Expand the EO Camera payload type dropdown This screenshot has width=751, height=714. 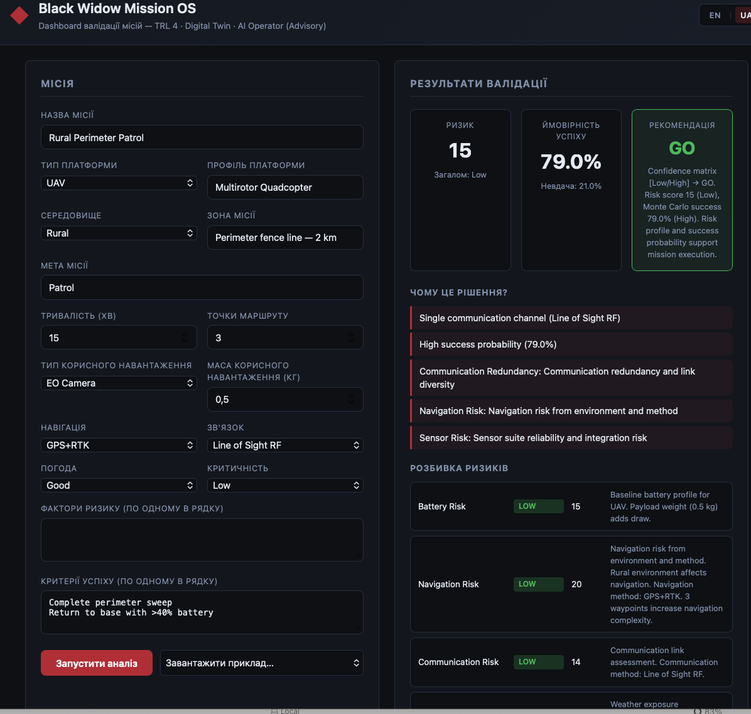tap(119, 383)
